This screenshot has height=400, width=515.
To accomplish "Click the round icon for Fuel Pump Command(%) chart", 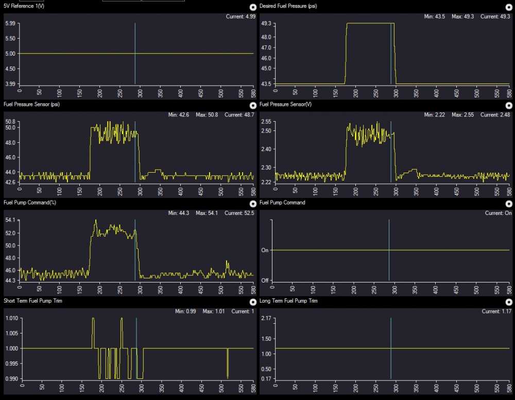I will 253,204.
